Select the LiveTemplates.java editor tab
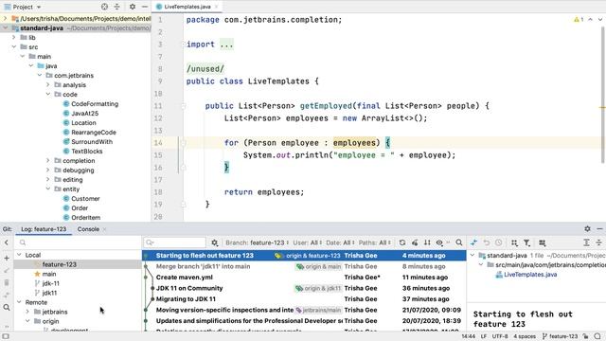This screenshot has height=341, width=606. (187, 7)
